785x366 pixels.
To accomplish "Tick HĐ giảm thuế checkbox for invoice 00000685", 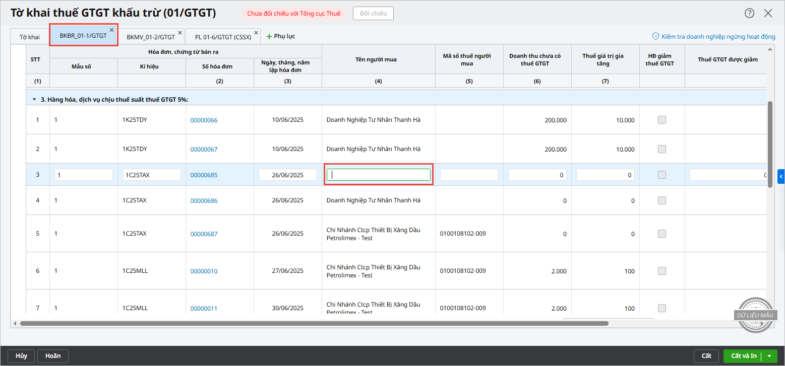I will 662,175.
